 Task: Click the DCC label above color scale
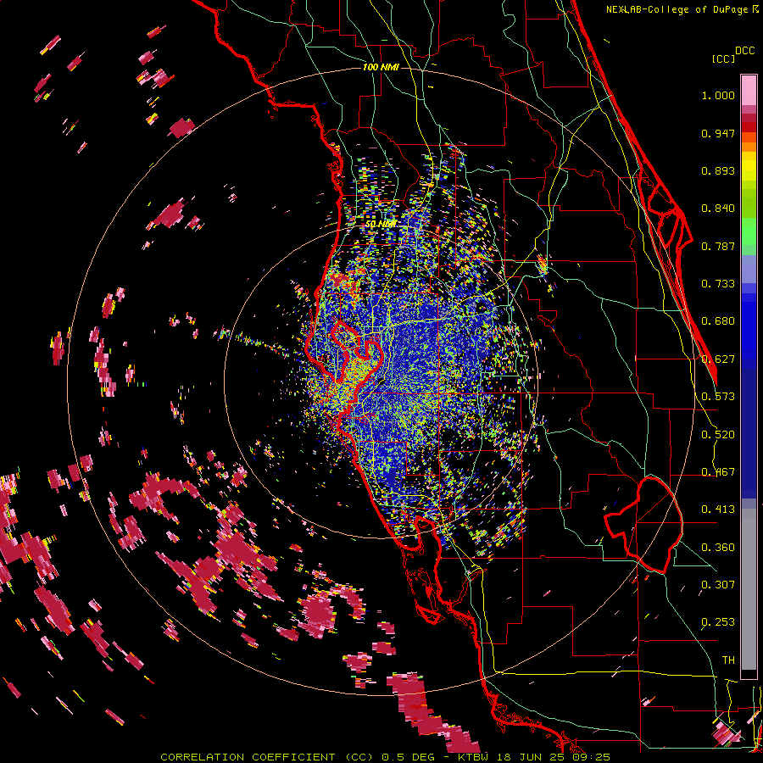pos(744,51)
